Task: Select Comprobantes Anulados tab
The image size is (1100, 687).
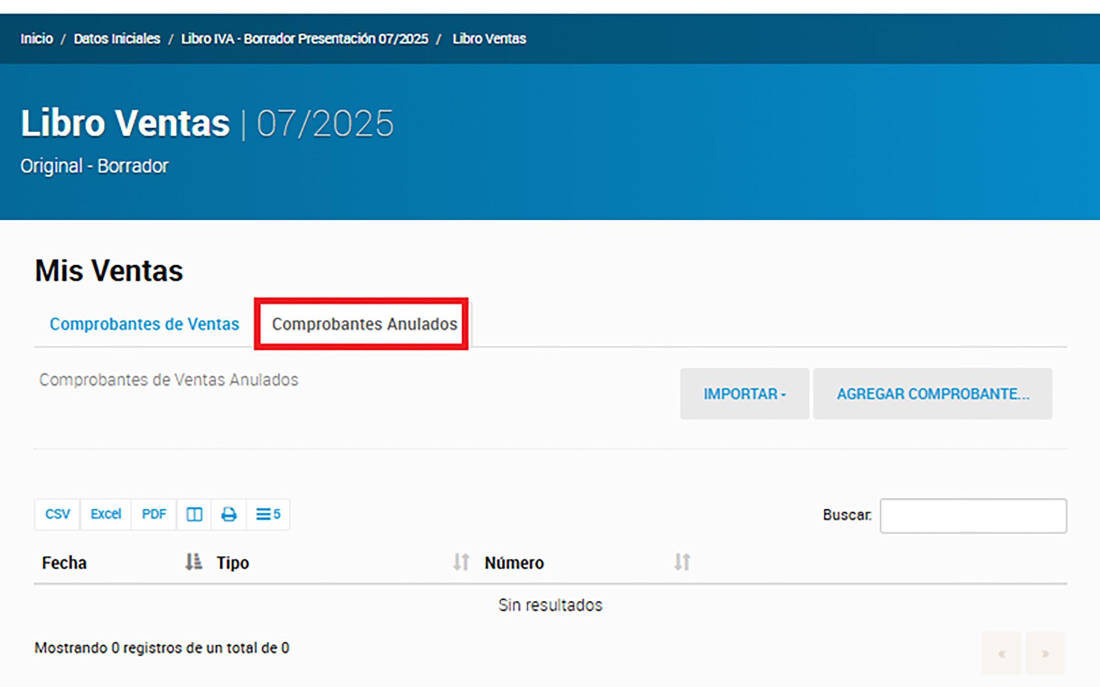Action: (364, 324)
